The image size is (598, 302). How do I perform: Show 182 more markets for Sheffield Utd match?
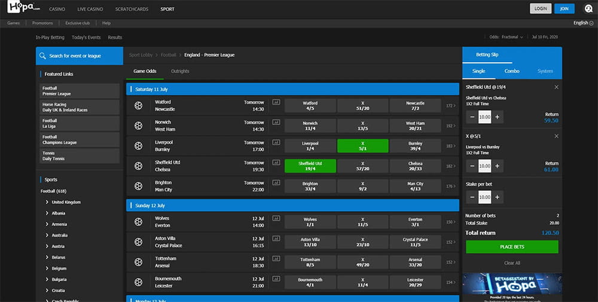click(x=451, y=166)
